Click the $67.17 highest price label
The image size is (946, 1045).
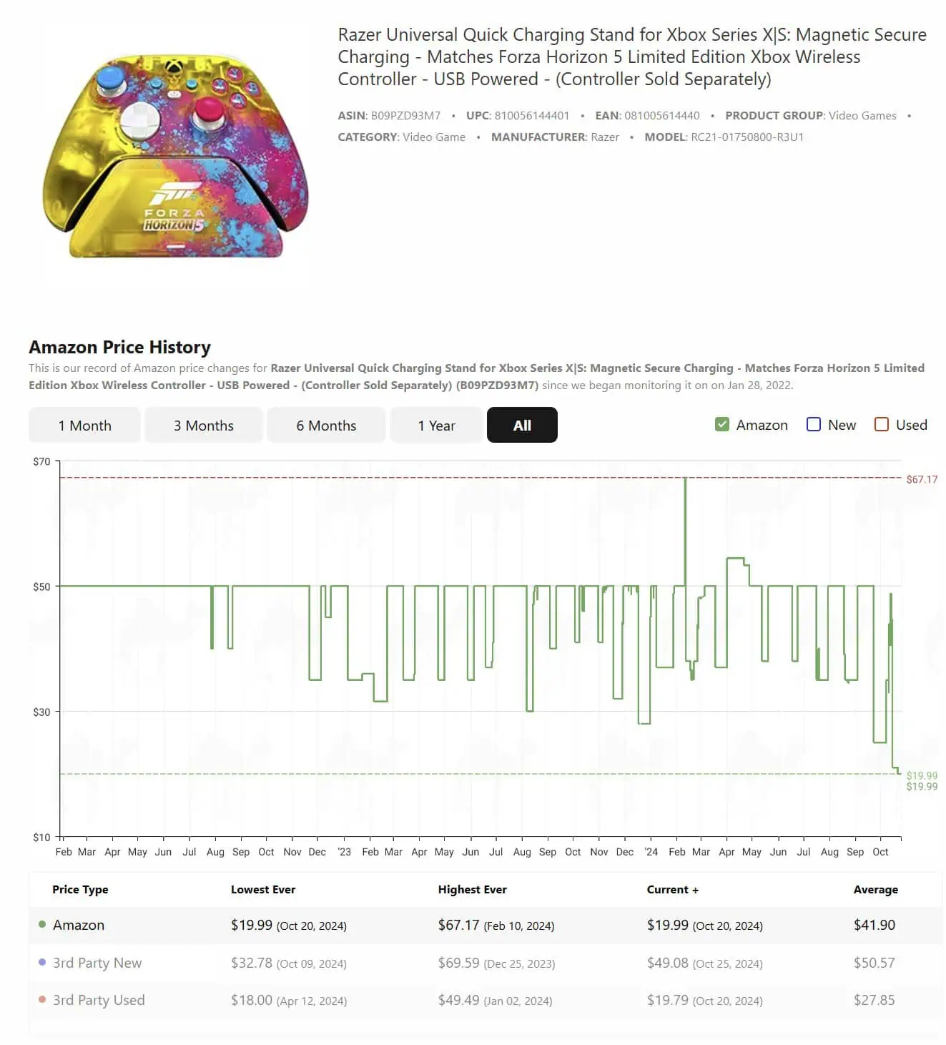click(x=921, y=479)
